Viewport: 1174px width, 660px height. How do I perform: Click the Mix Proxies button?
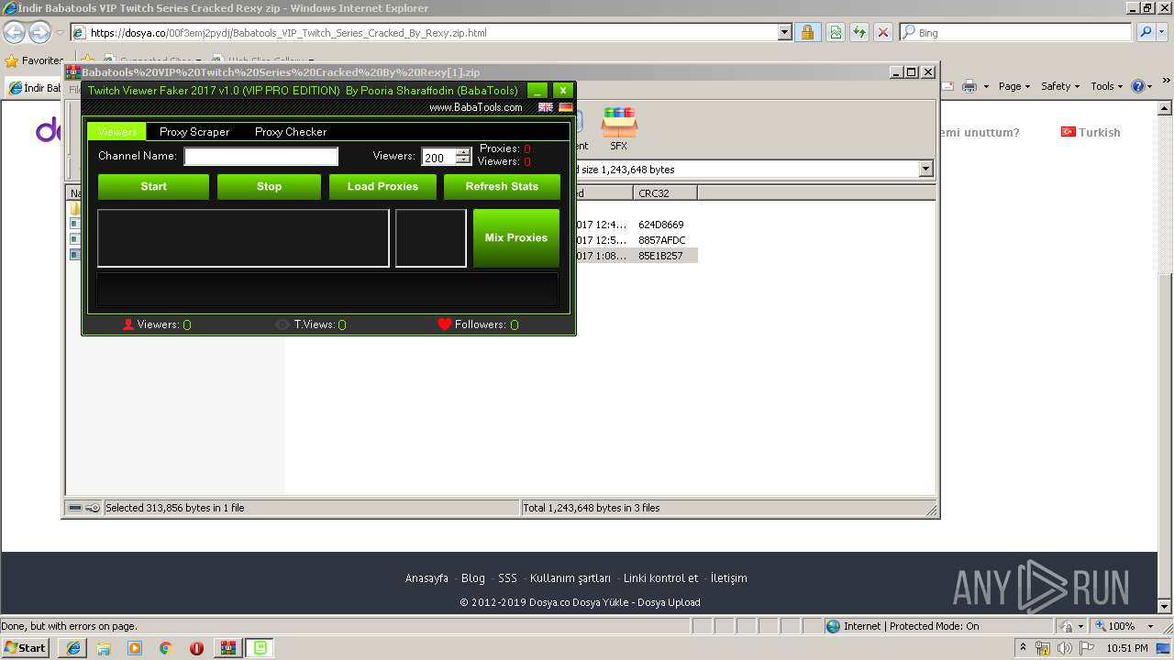[516, 237]
